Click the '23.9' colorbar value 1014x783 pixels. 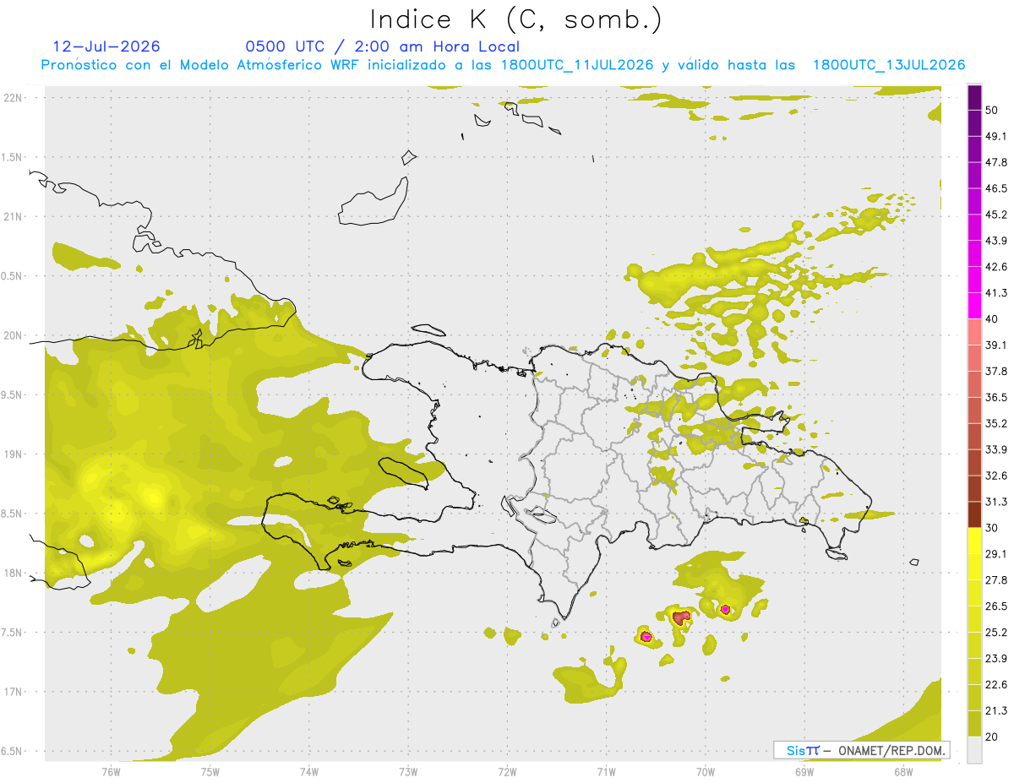coord(996,658)
